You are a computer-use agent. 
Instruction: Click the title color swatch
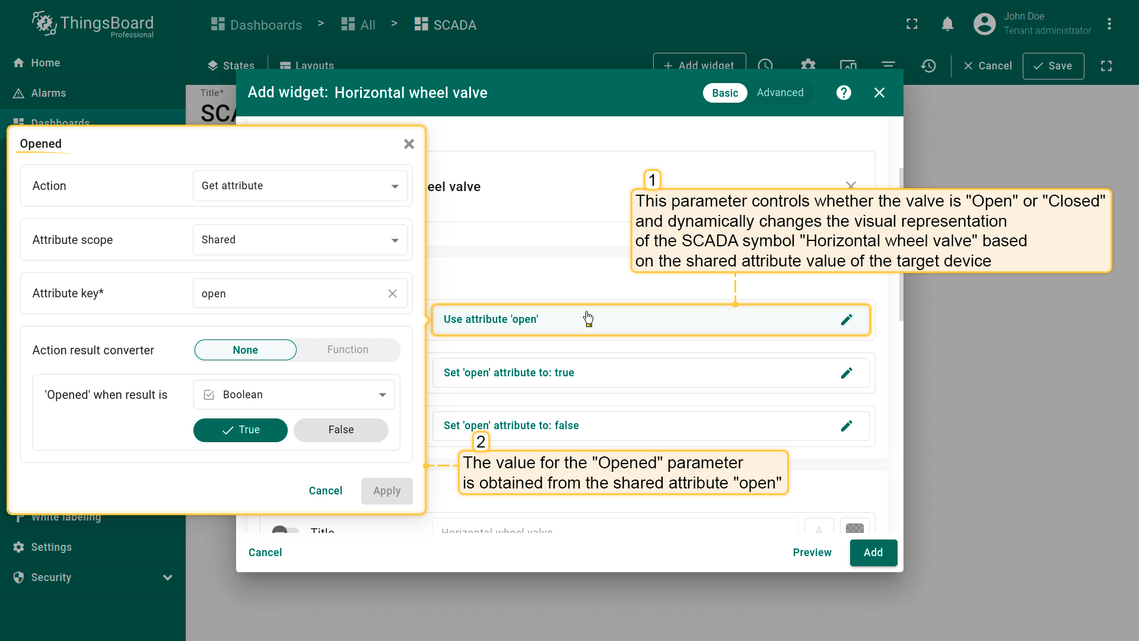tap(854, 527)
